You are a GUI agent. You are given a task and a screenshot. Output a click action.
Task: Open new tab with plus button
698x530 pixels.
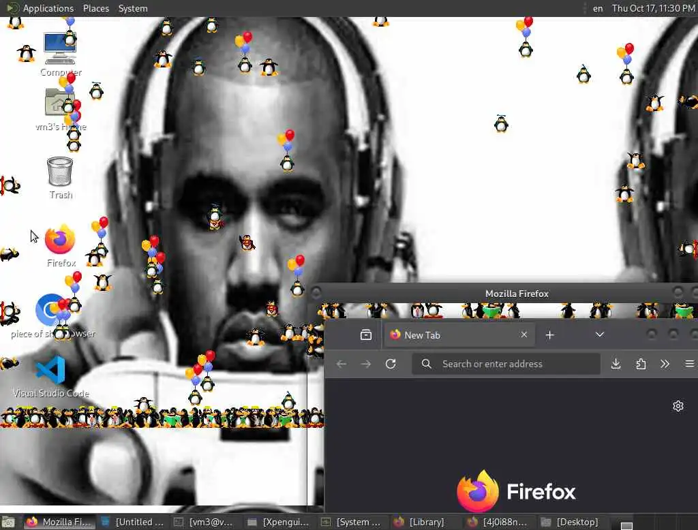[x=550, y=334]
